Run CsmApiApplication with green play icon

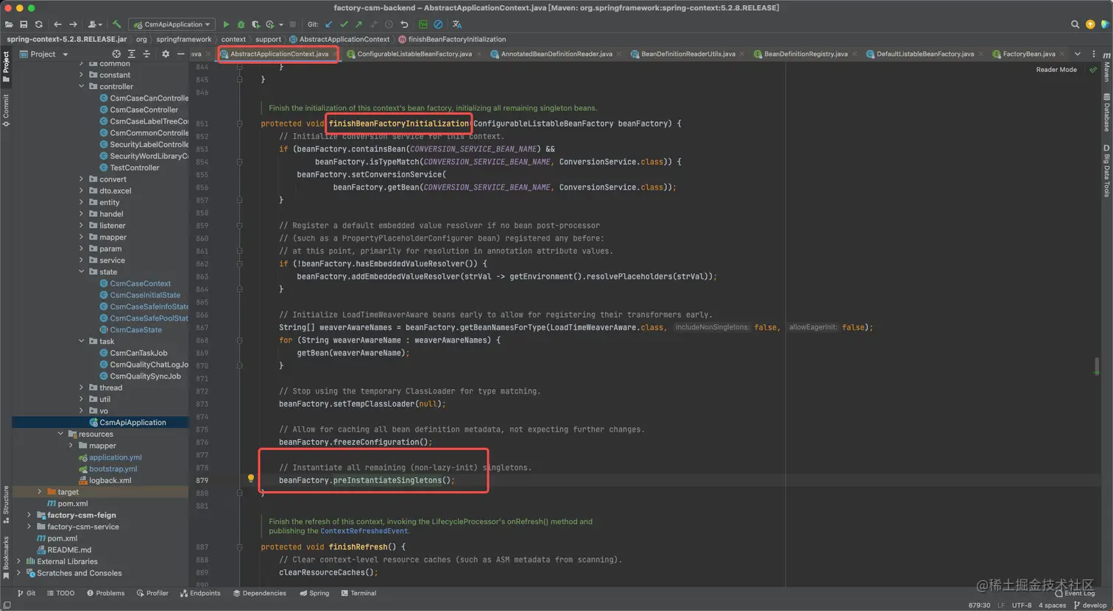[226, 24]
